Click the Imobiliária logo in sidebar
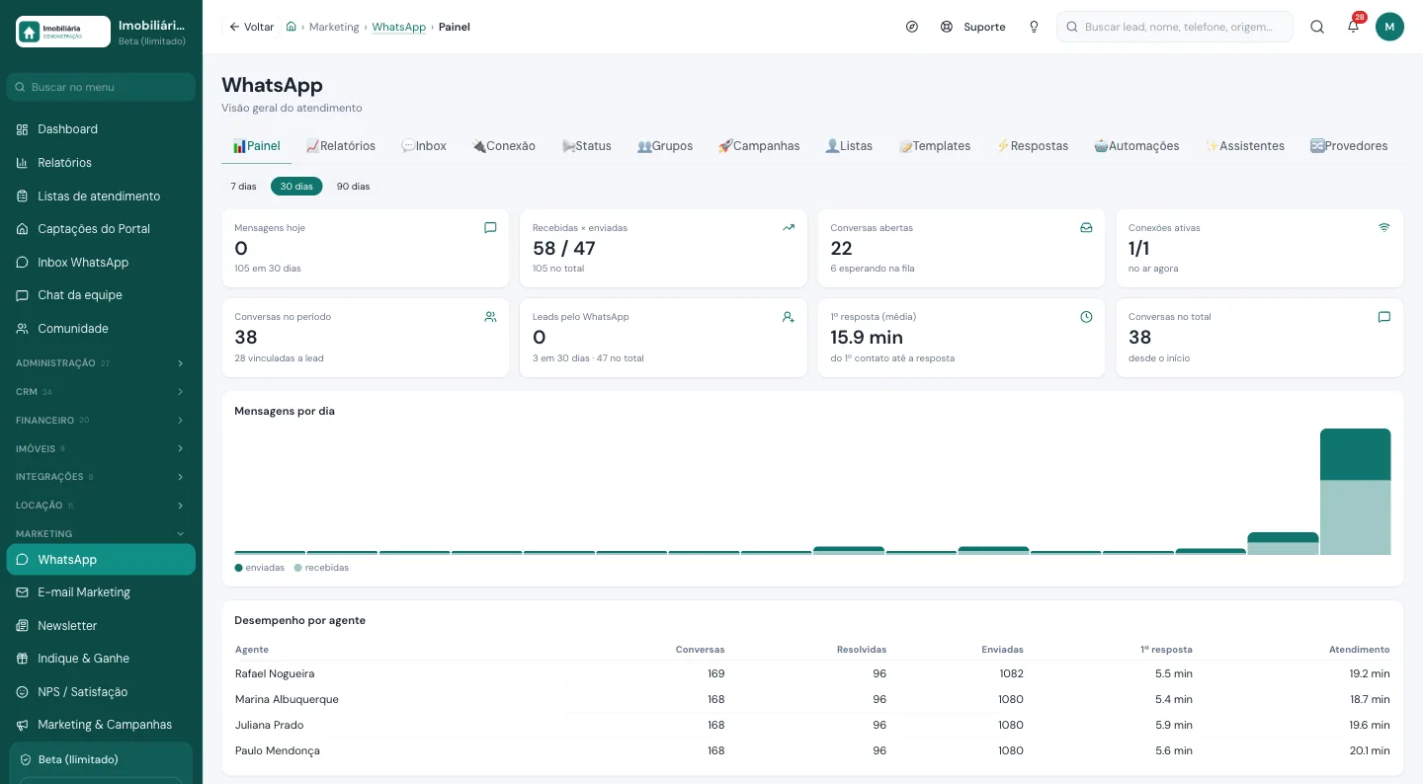This screenshot has height=784, width=1423. pos(63,32)
